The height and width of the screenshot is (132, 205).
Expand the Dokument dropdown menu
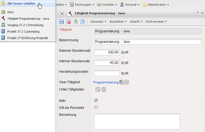[x=98, y=22]
